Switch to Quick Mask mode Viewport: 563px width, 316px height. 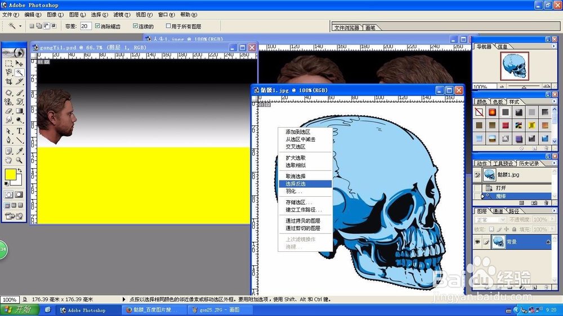[19, 195]
